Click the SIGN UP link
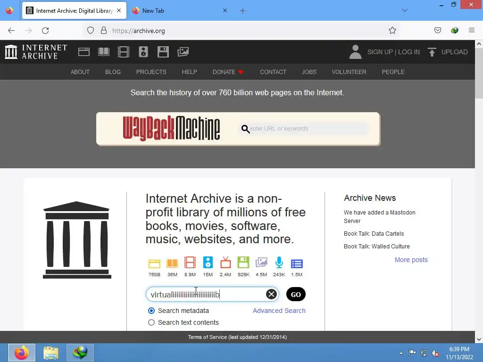 380,52
